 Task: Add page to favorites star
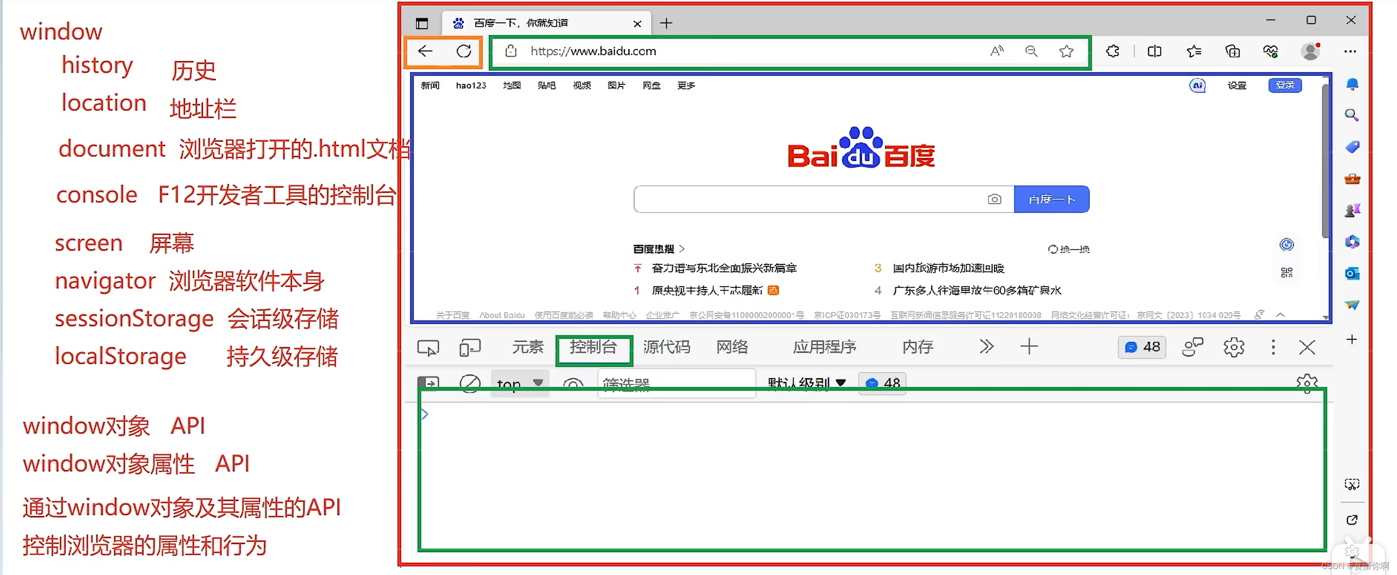pyautogui.click(x=1066, y=51)
